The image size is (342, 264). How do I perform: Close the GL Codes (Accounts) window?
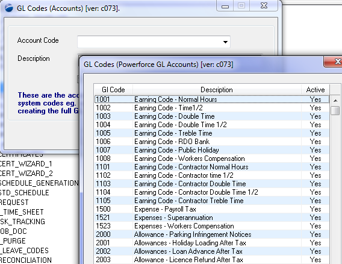click(264, 5)
